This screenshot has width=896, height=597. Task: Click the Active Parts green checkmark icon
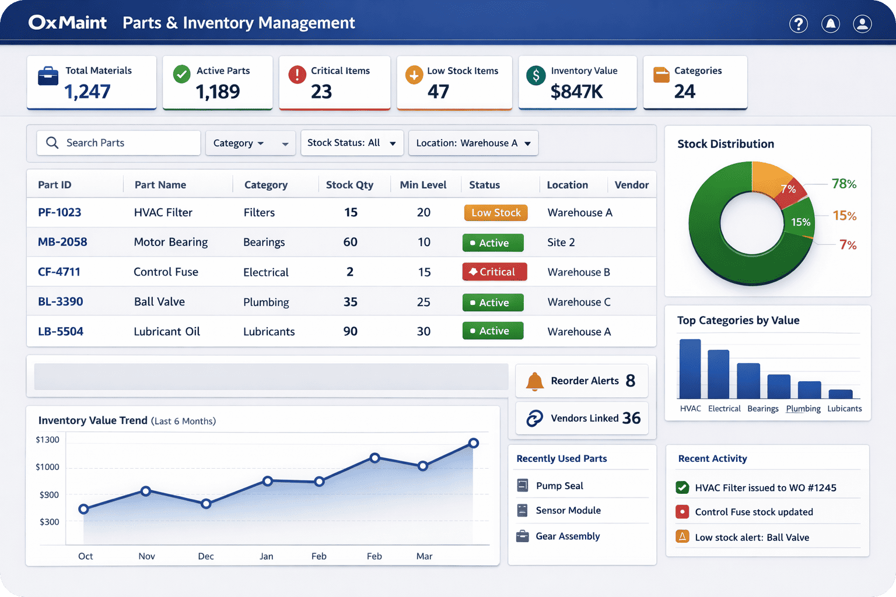(x=182, y=75)
